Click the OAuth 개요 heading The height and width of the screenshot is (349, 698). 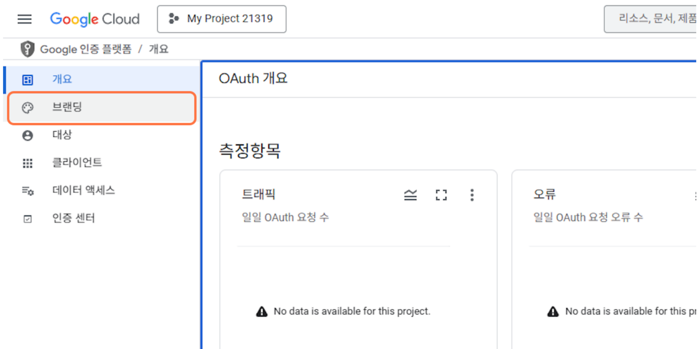(253, 78)
